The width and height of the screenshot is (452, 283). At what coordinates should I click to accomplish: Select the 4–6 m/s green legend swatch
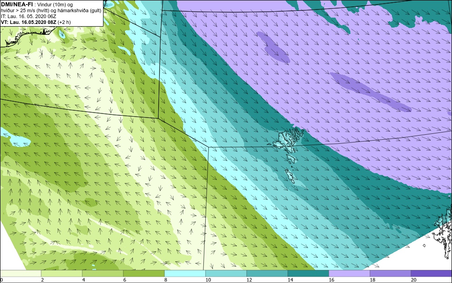tap(103, 273)
